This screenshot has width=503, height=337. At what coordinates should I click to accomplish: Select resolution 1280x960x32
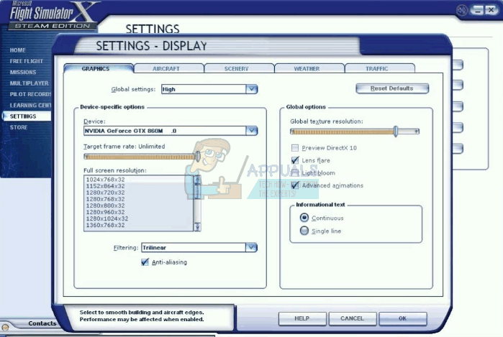[138, 212]
